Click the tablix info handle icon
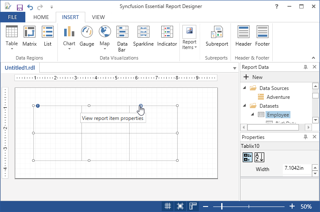Viewport: 320px width, 212px height. tap(38, 106)
